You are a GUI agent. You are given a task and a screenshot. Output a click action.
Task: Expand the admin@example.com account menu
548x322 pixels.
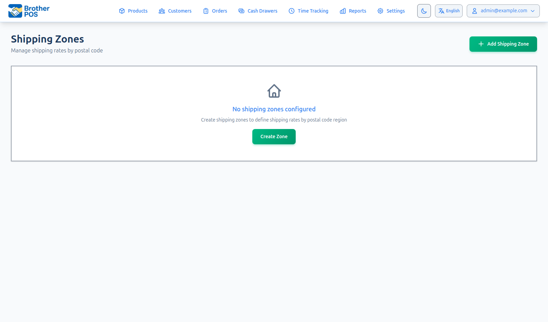pos(503,11)
